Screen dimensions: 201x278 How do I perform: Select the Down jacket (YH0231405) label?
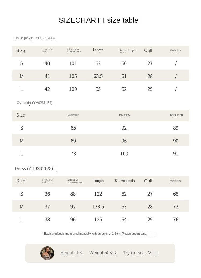point(35,38)
